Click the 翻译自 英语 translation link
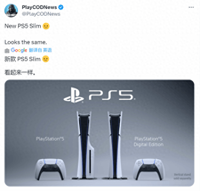200x191 pixels. point(40,50)
